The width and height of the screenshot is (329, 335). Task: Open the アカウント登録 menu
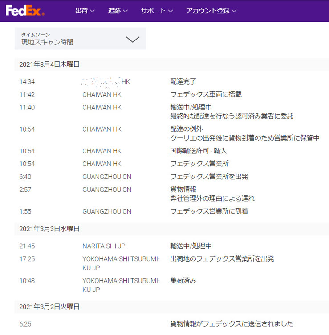click(211, 11)
